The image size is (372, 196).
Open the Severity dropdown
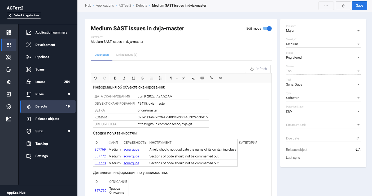(x=358, y=44)
